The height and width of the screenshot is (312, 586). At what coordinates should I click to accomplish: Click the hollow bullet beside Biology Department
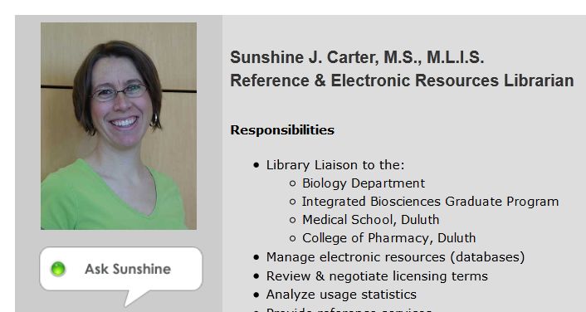point(293,183)
